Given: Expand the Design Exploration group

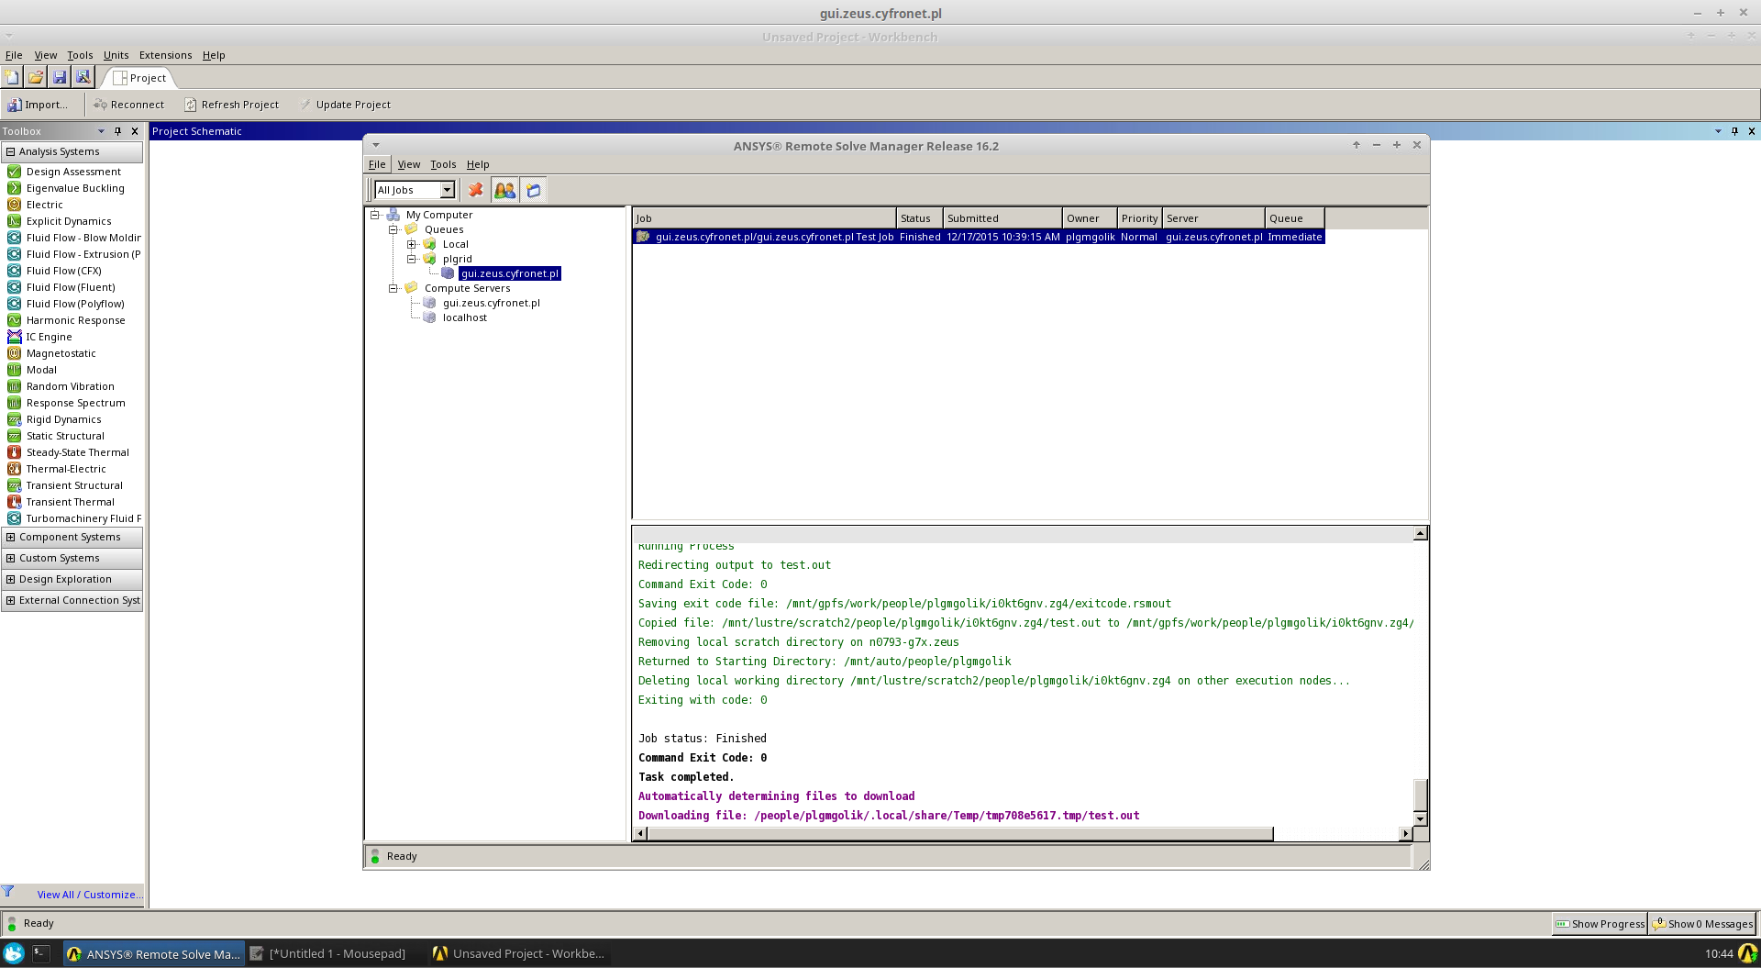Looking at the screenshot, I should pyautogui.click(x=10, y=579).
